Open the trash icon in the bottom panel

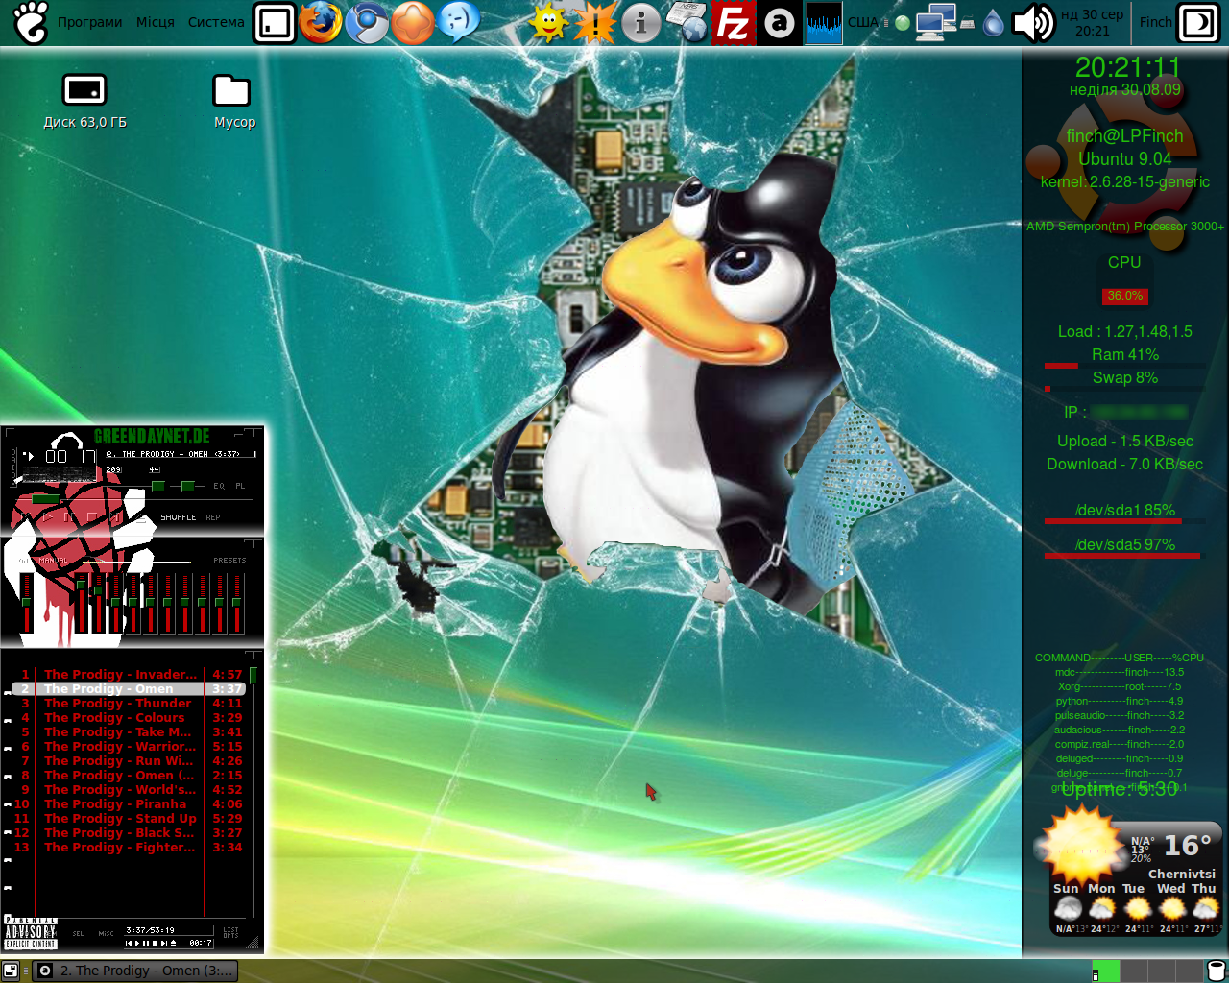(x=1215, y=971)
